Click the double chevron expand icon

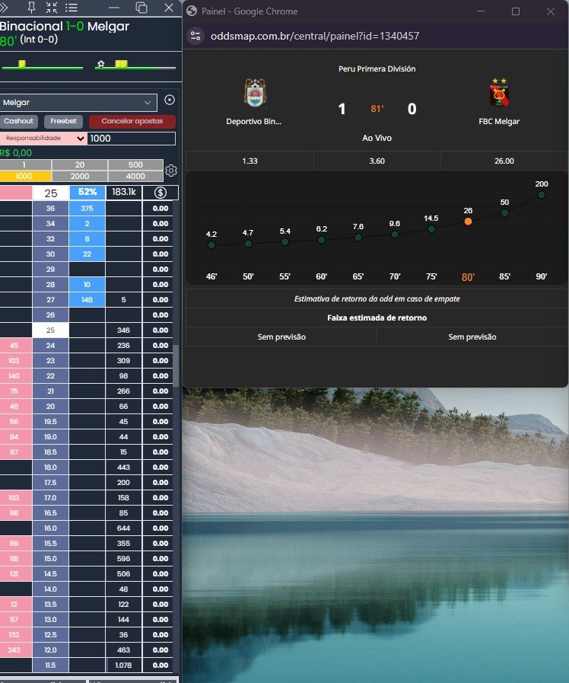(x=4, y=8)
